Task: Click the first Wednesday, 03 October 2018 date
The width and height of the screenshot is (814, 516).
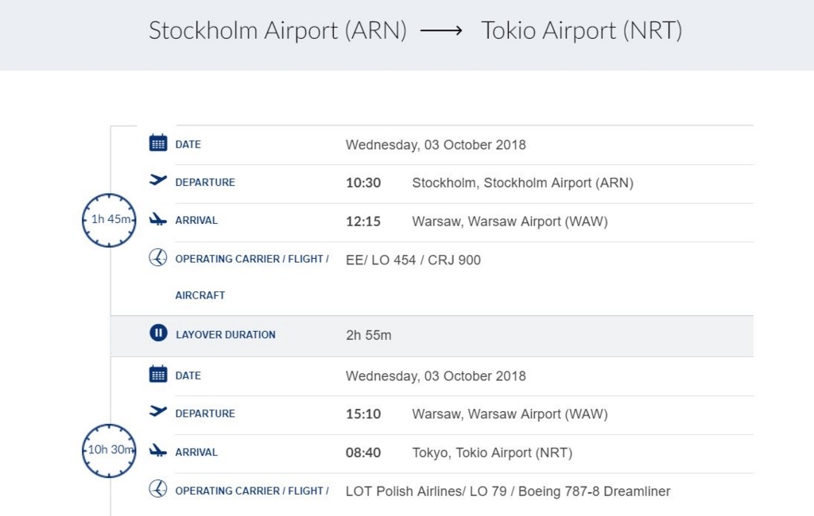Action: 436,145
